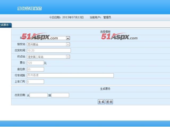Click the 出发时间 field showing 10:20
The image size is (170, 127).
[x=49, y=51]
